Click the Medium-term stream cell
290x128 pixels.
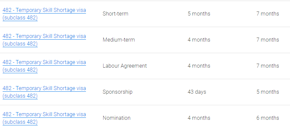119,40
